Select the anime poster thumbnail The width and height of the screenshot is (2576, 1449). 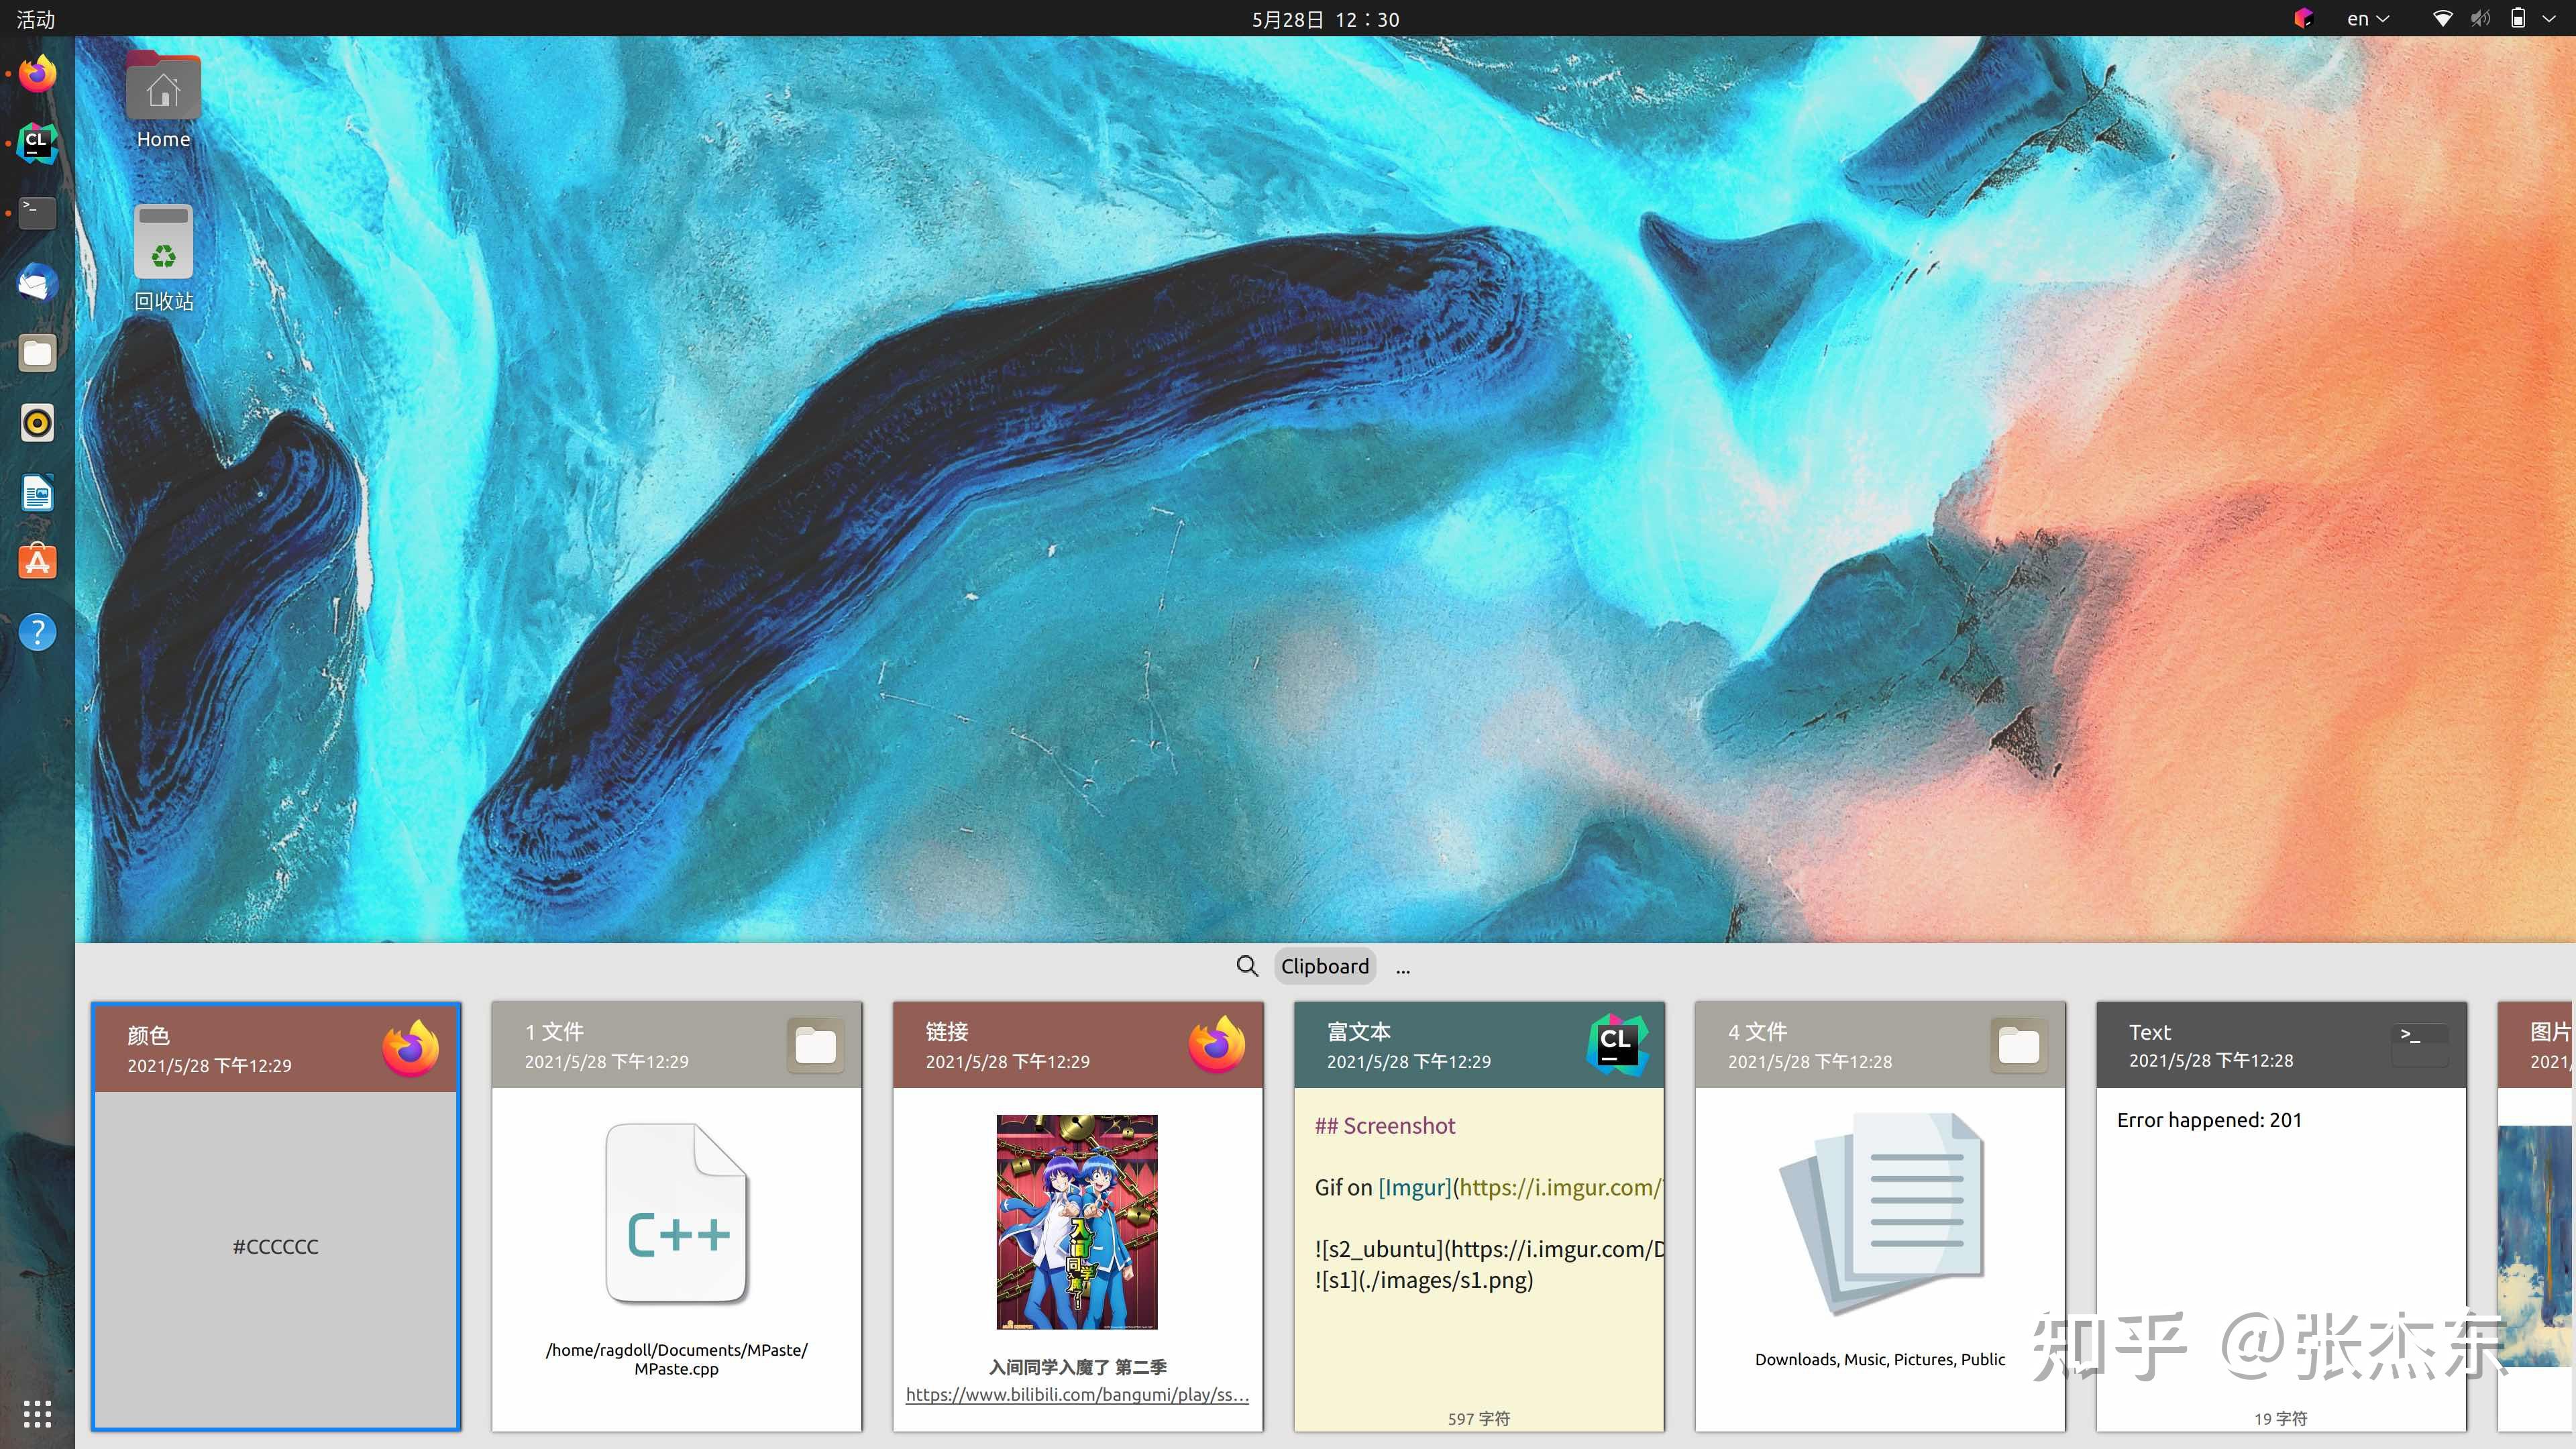[x=1077, y=1221]
